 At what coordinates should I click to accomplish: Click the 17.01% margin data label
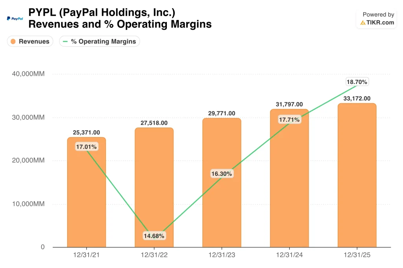[x=86, y=147]
